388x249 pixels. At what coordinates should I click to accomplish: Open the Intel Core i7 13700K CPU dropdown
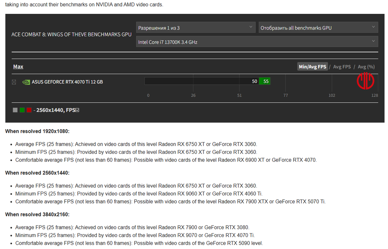pos(257,42)
